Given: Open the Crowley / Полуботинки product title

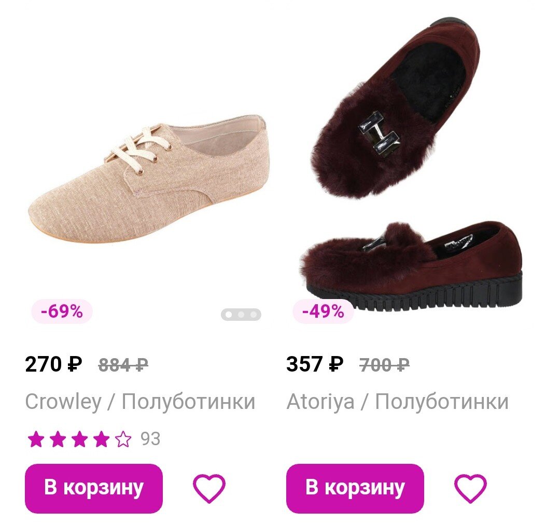Looking at the screenshot, I should 140,402.
